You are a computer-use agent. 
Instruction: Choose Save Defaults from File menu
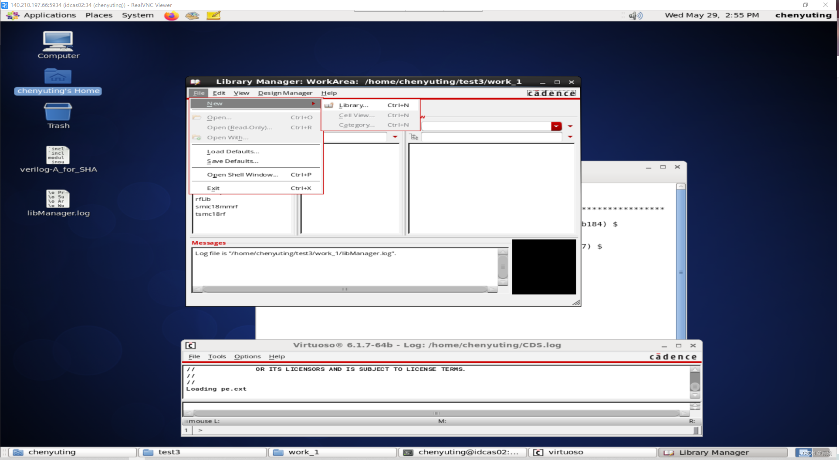256,161
